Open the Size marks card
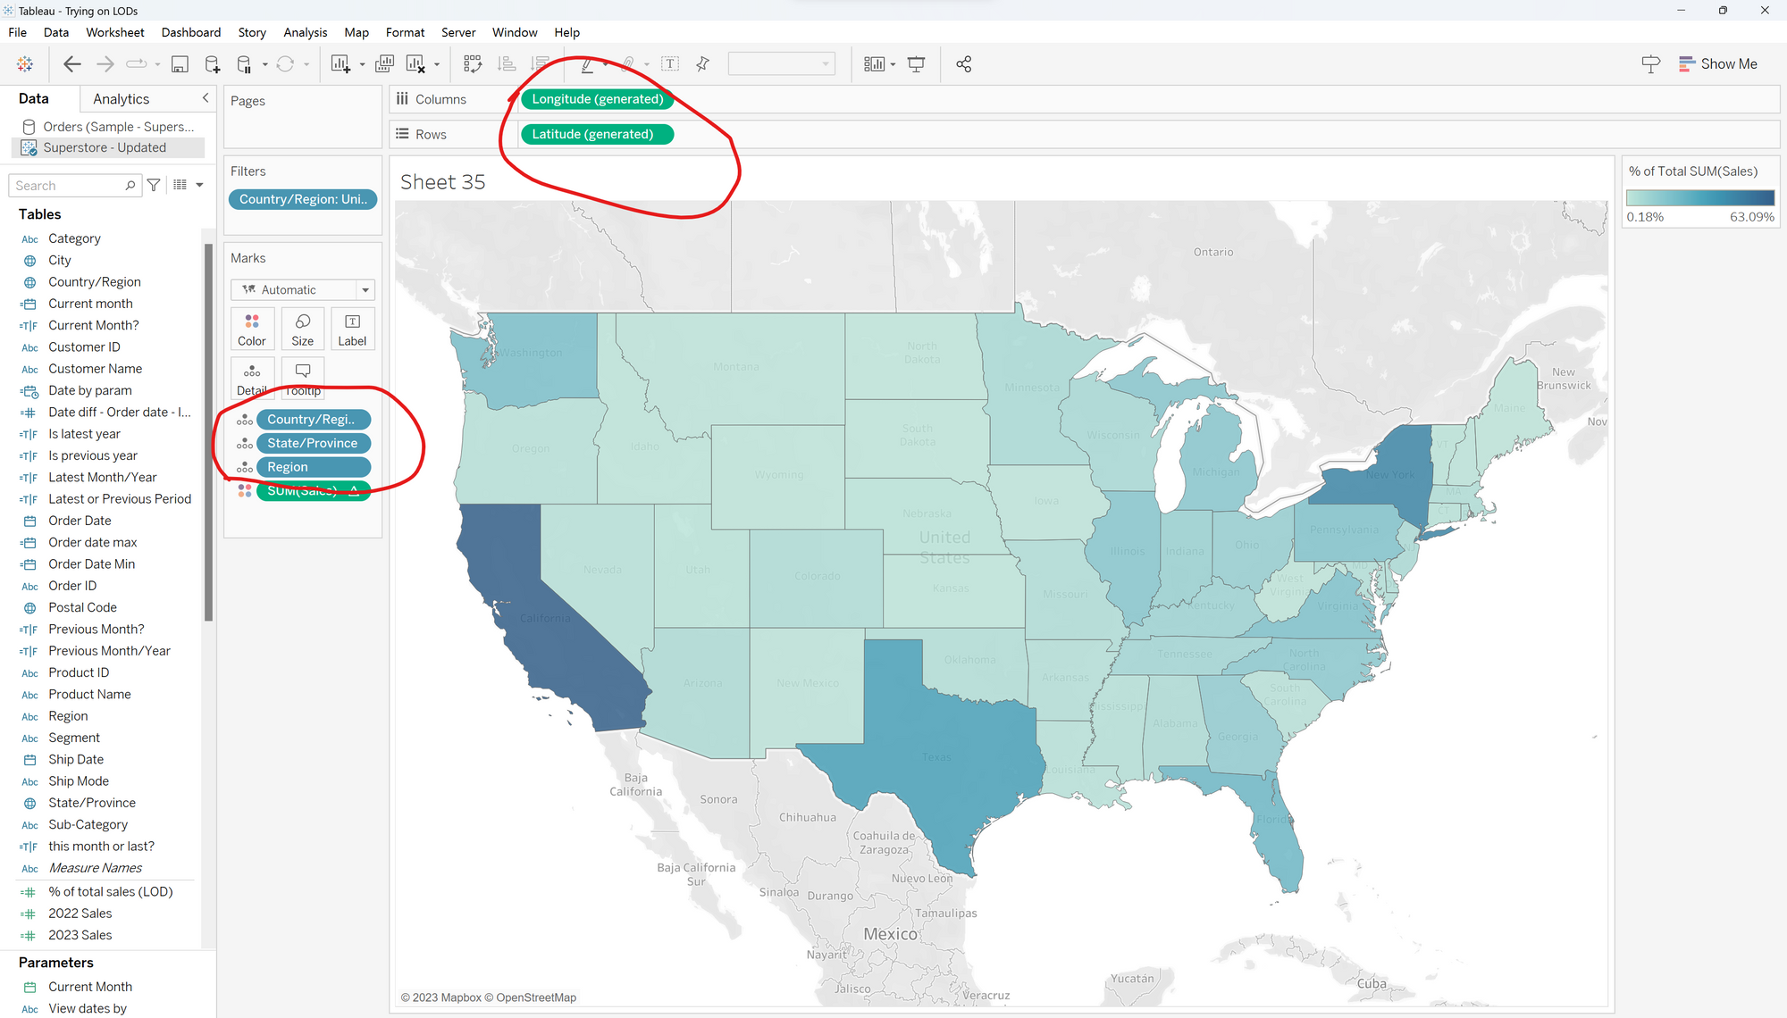Screen dimensions: 1787x1018 (x=303, y=329)
